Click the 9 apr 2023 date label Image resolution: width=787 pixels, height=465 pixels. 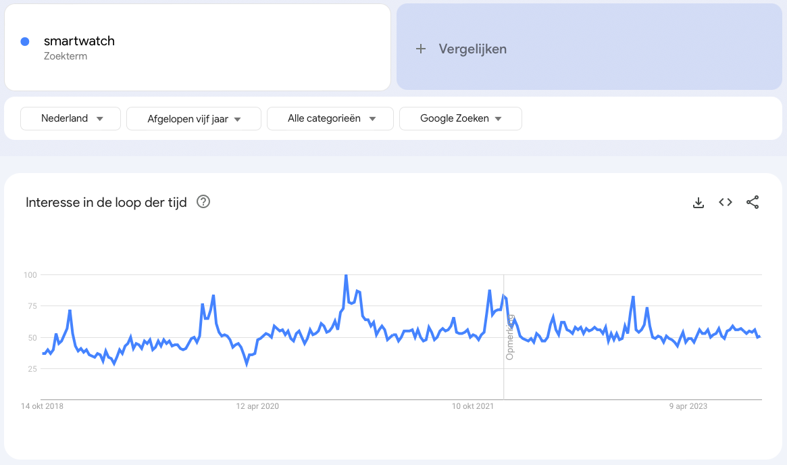[x=688, y=406]
